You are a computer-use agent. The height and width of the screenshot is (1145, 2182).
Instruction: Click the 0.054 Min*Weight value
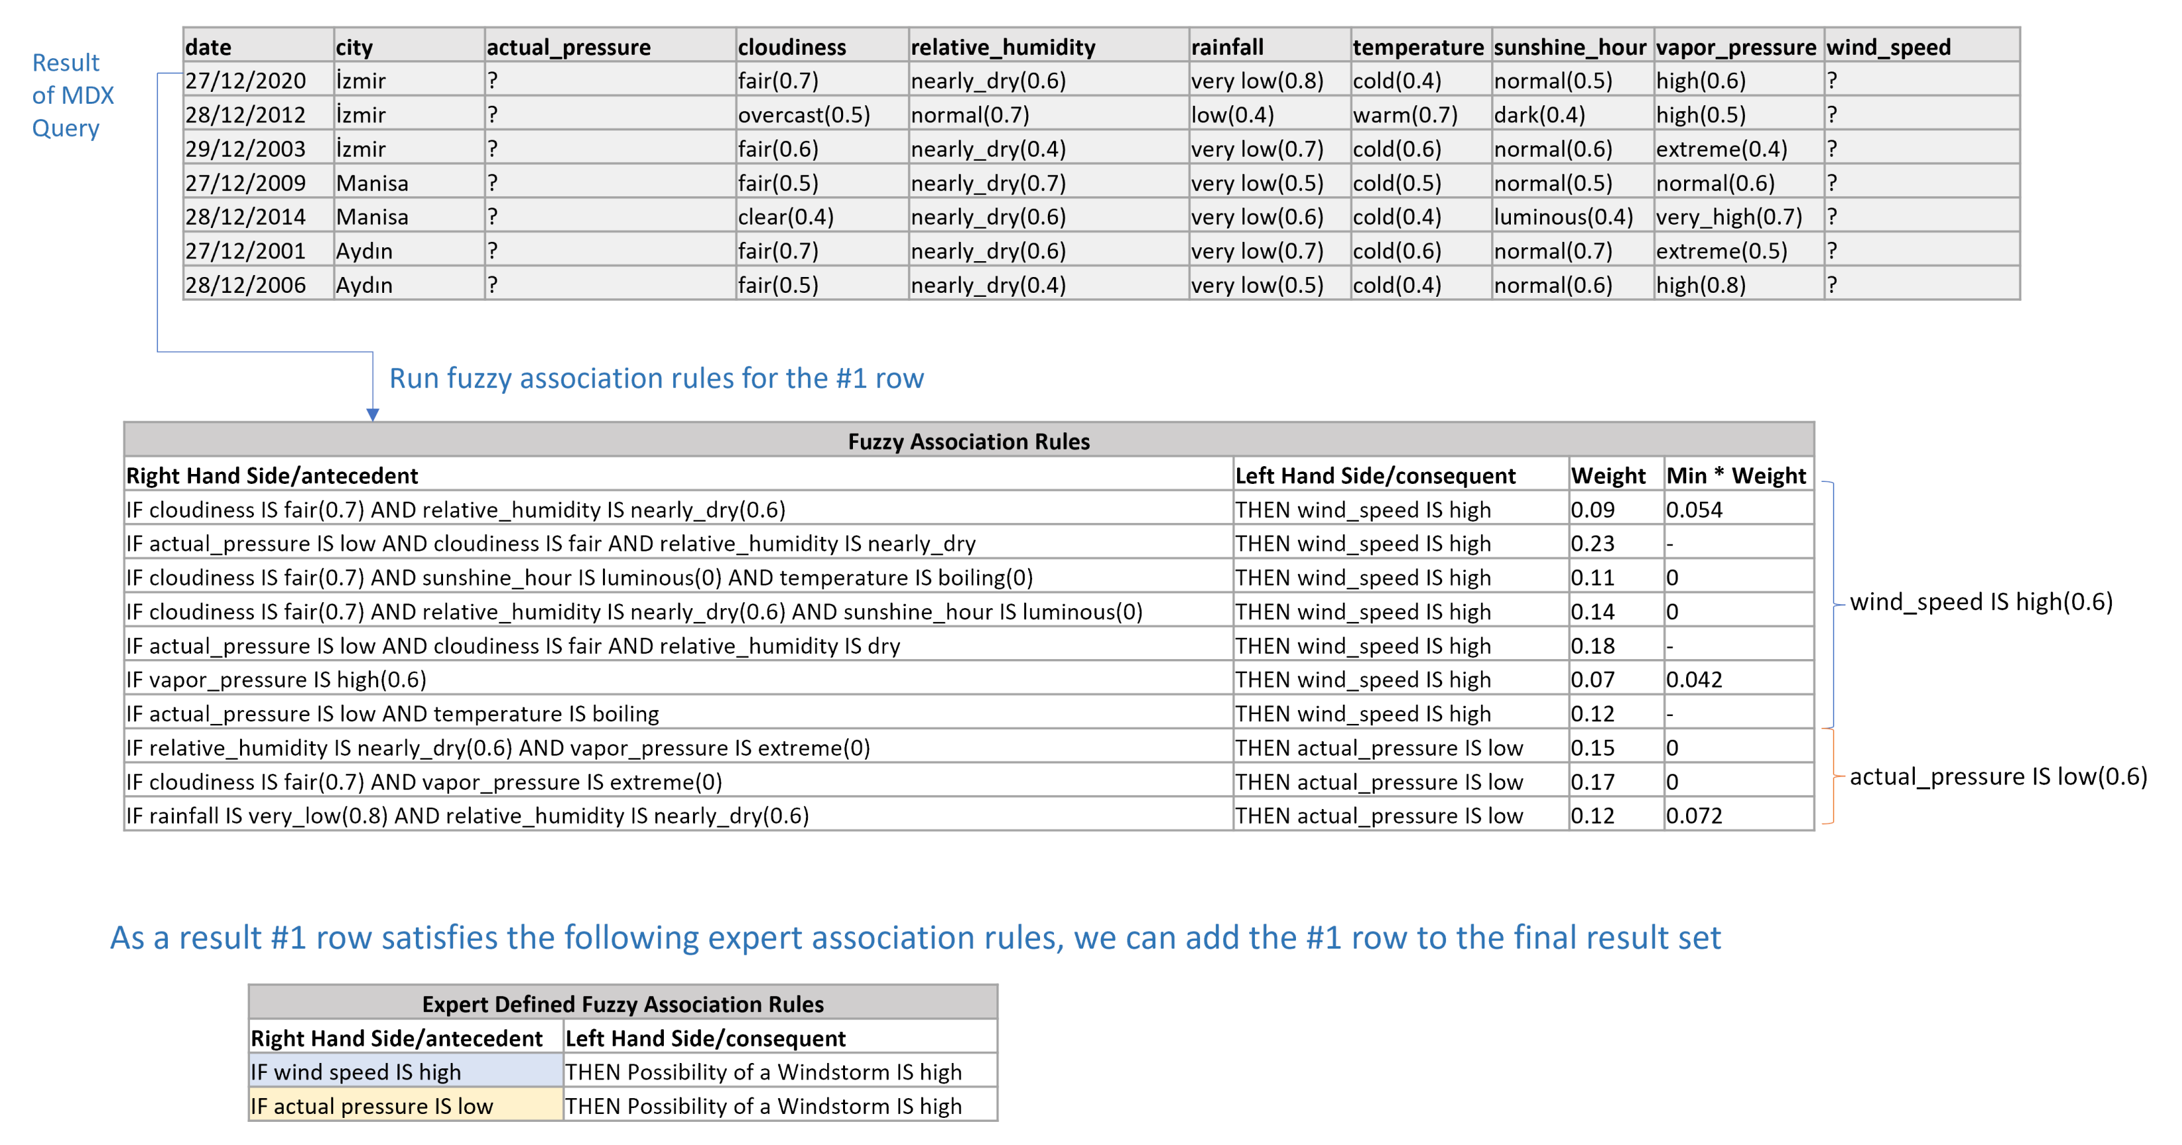tap(1693, 510)
